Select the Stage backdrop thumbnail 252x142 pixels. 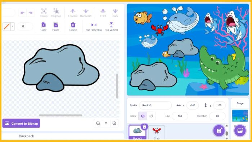[x=240, y=116]
